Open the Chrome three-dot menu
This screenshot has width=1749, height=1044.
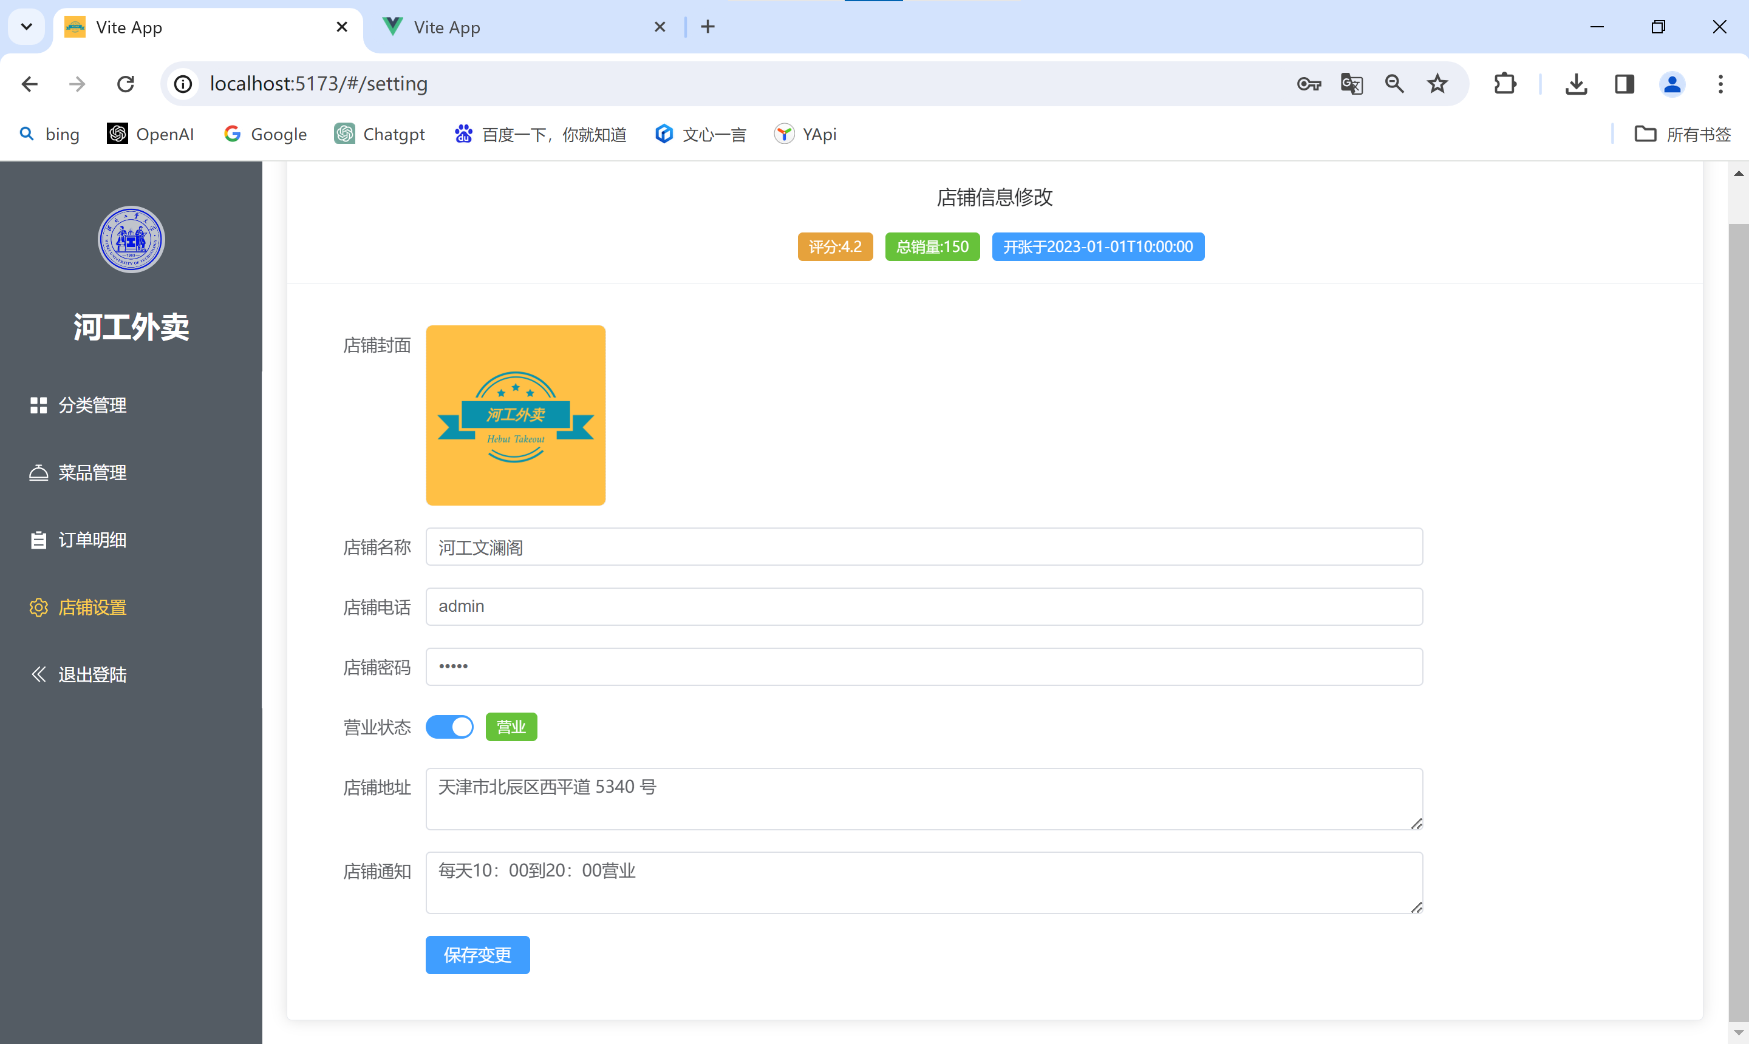1720,84
